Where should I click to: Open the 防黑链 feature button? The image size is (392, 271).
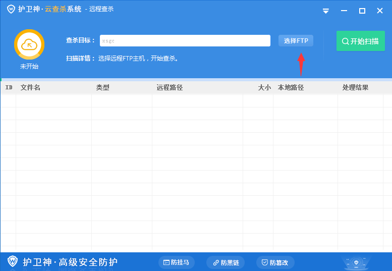[x=226, y=262]
